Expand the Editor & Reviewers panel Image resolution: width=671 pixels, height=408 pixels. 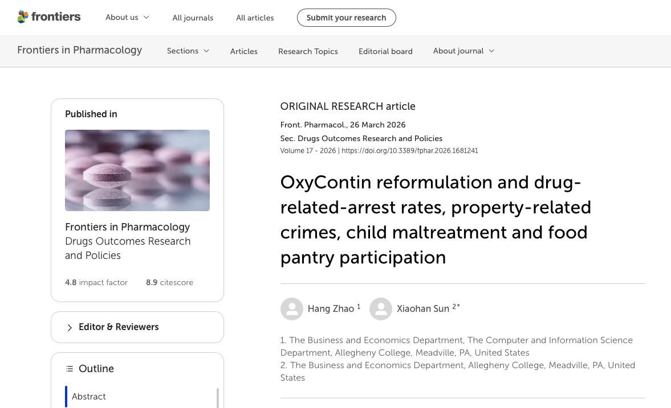click(x=137, y=327)
